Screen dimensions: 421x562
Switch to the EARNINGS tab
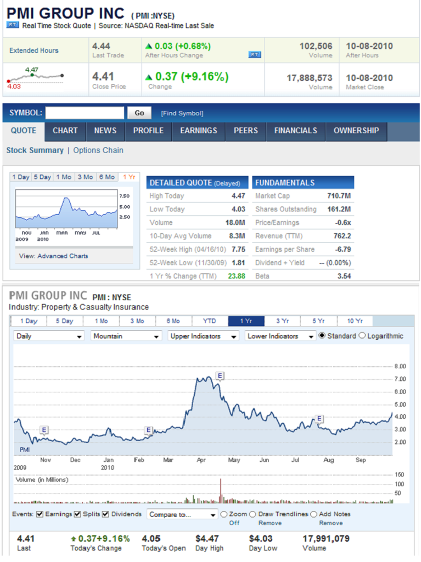[x=199, y=131]
